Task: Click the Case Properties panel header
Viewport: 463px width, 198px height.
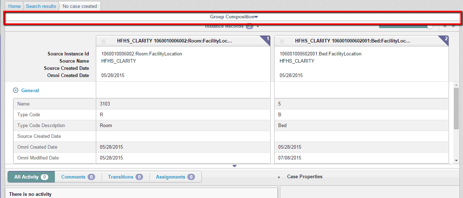Action: point(304,177)
